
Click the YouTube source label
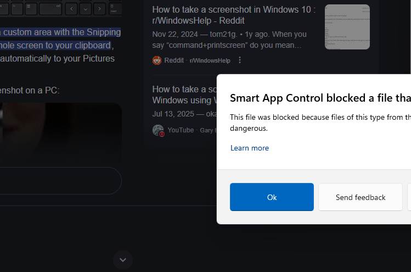point(181,130)
